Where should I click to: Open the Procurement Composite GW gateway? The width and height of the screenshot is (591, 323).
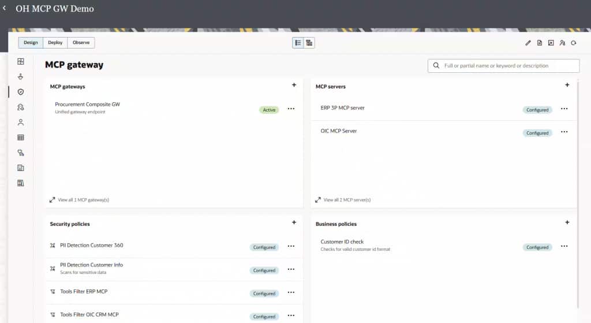pyautogui.click(x=88, y=105)
